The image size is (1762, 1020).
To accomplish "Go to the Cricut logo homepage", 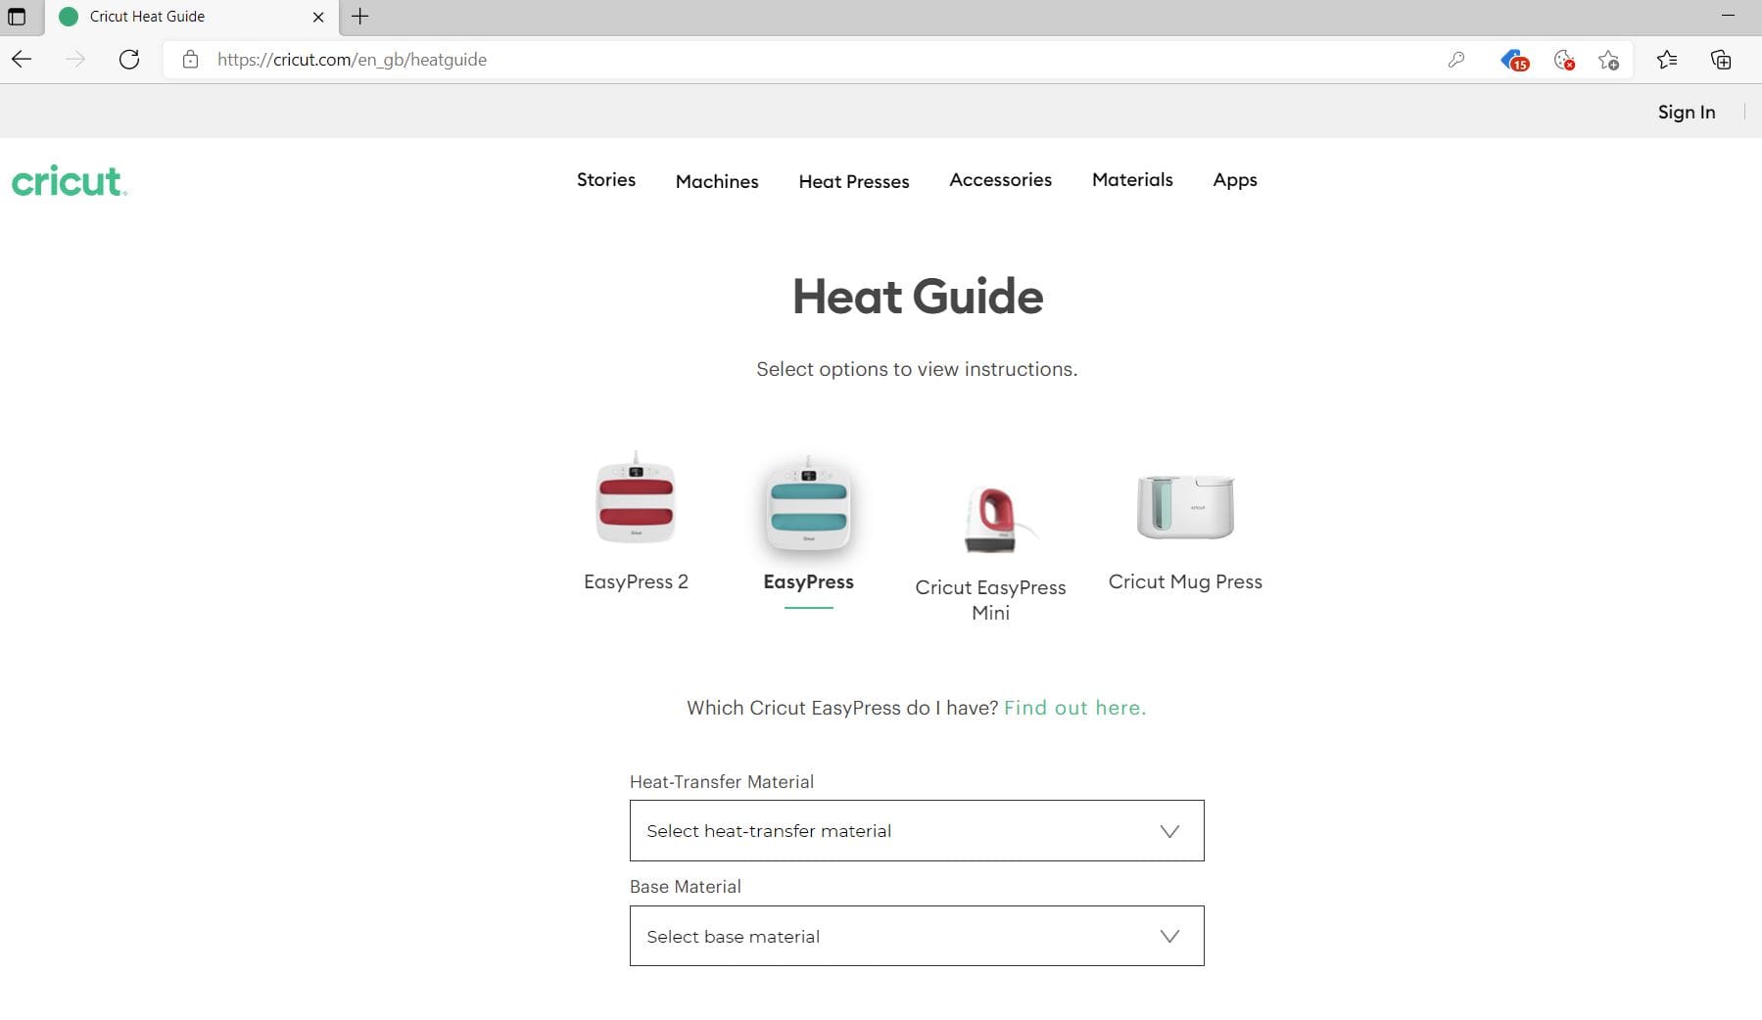I will tap(69, 181).
